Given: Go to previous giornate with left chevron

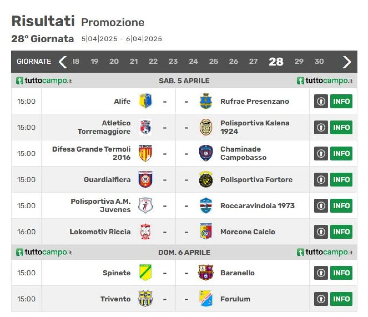Looking at the screenshot, I should [63, 62].
